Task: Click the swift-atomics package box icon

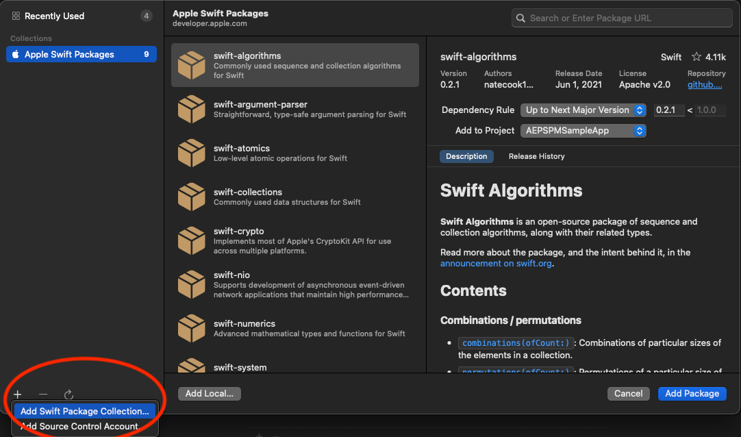Action: (191, 153)
